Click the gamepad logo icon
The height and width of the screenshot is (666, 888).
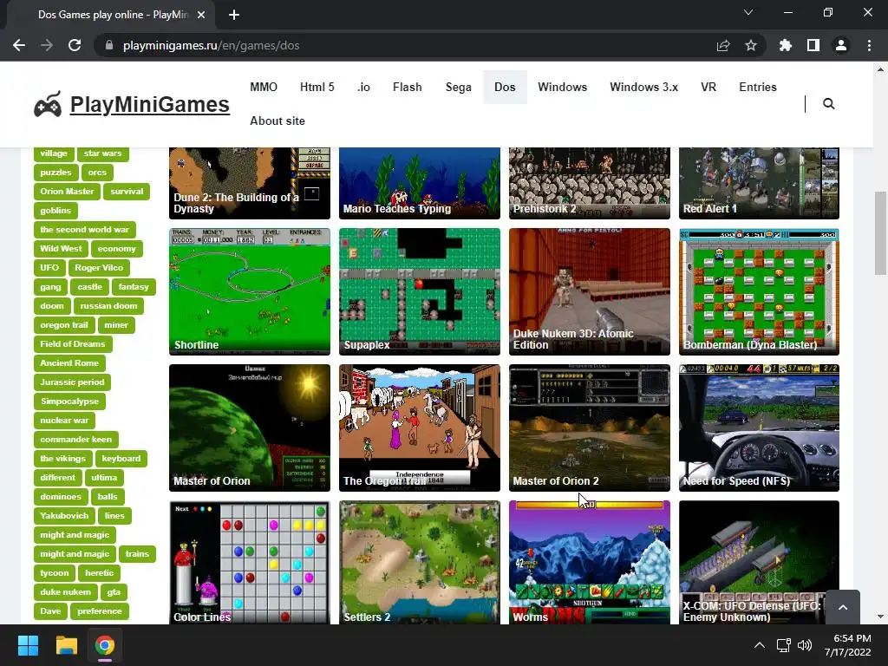pos(49,104)
